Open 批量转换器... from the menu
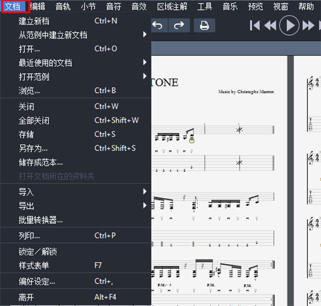The height and width of the screenshot is (306, 321). point(76,220)
